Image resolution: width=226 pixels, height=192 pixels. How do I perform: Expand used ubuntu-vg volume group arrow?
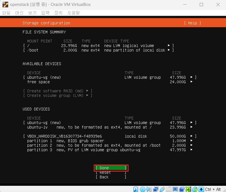click(191, 122)
